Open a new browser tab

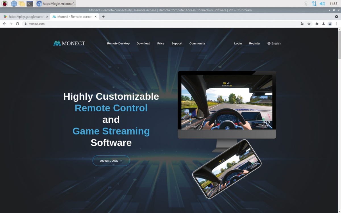(103, 17)
